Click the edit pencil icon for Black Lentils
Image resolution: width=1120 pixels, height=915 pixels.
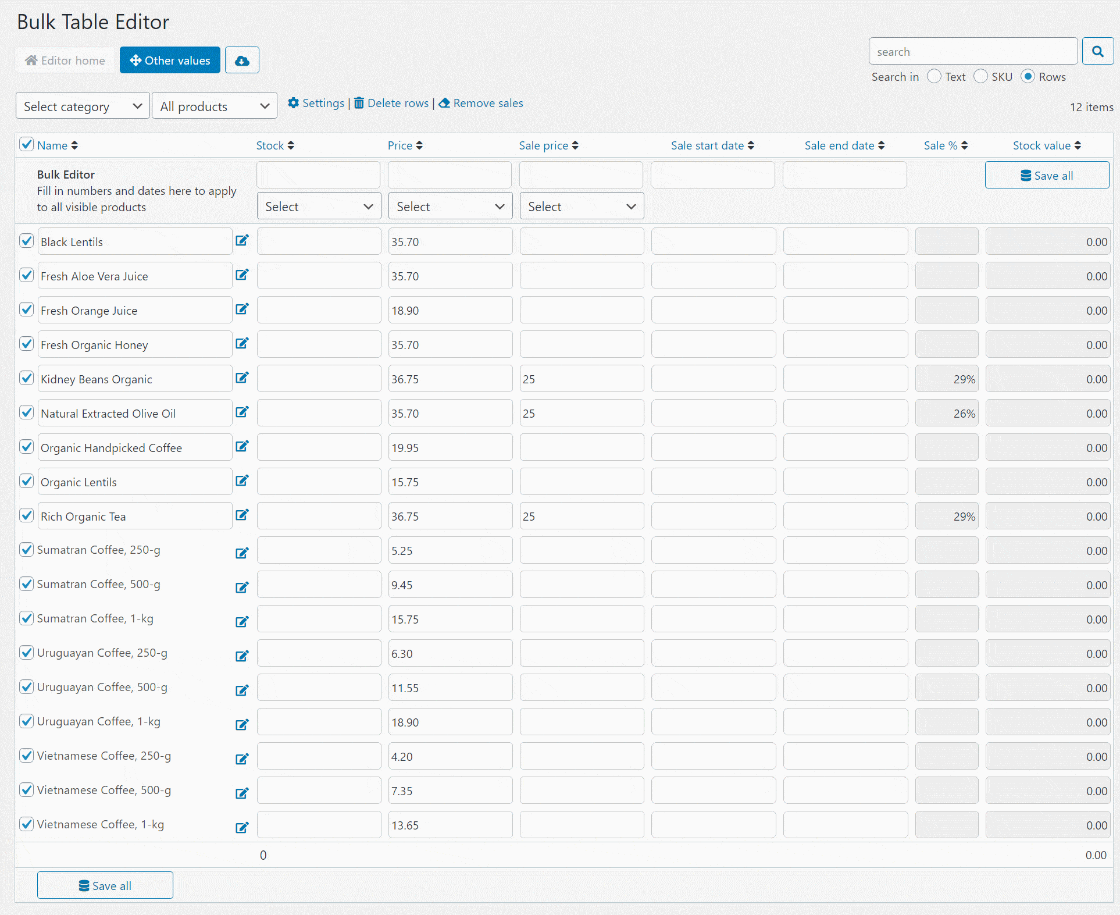(x=242, y=240)
